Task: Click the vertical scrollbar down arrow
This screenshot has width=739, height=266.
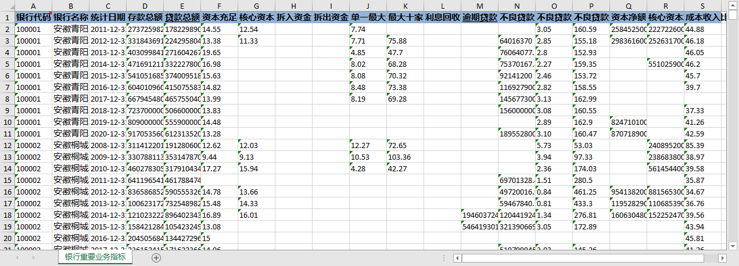Action: (x=733, y=246)
